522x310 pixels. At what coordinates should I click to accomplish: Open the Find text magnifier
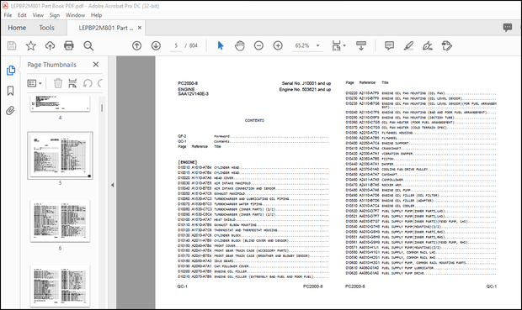pyautogui.click(x=88, y=45)
